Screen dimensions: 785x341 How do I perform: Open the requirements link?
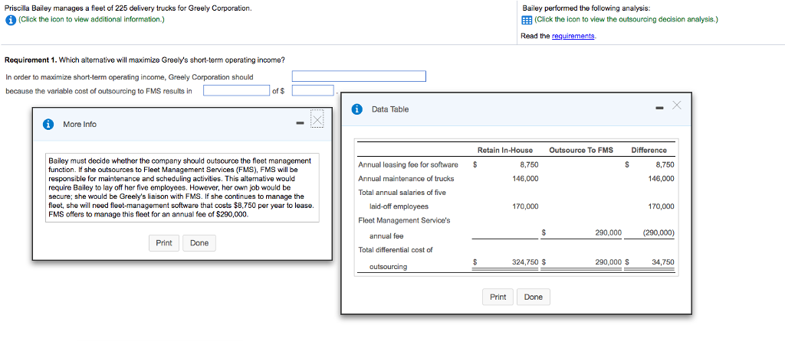coord(573,36)
